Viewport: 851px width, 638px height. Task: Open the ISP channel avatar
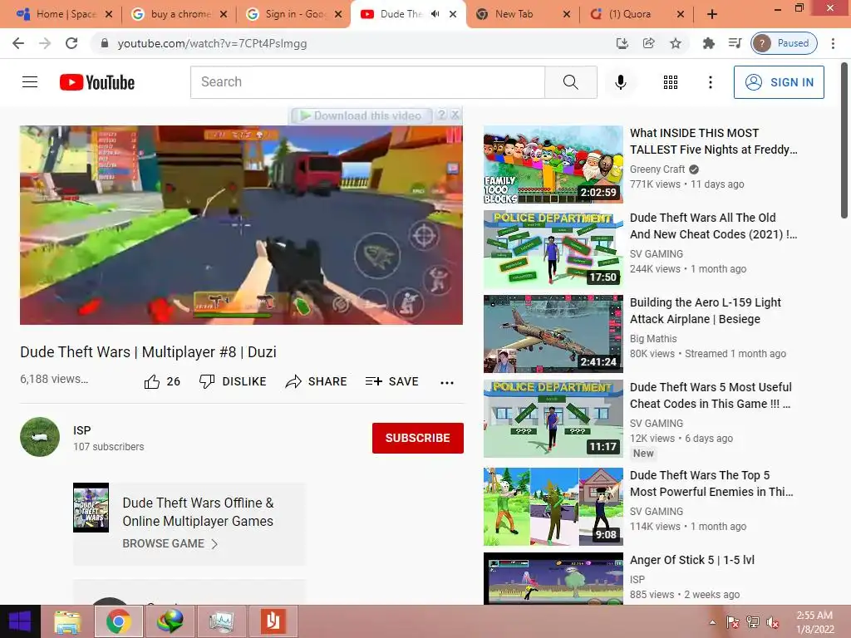(40, 437)
